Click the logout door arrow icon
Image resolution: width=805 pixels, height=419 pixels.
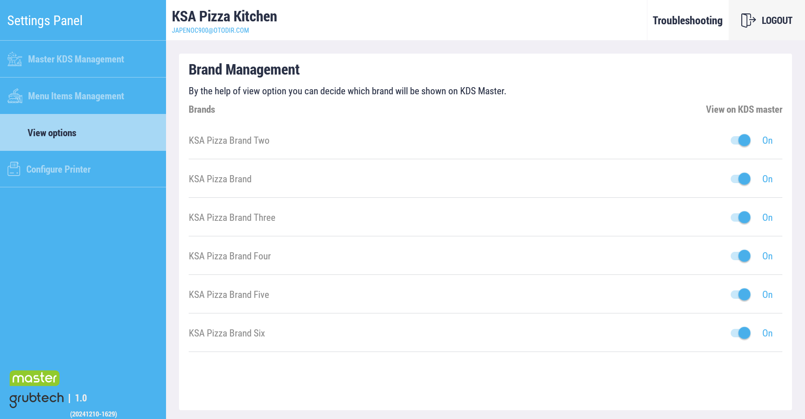click(748, 20)
